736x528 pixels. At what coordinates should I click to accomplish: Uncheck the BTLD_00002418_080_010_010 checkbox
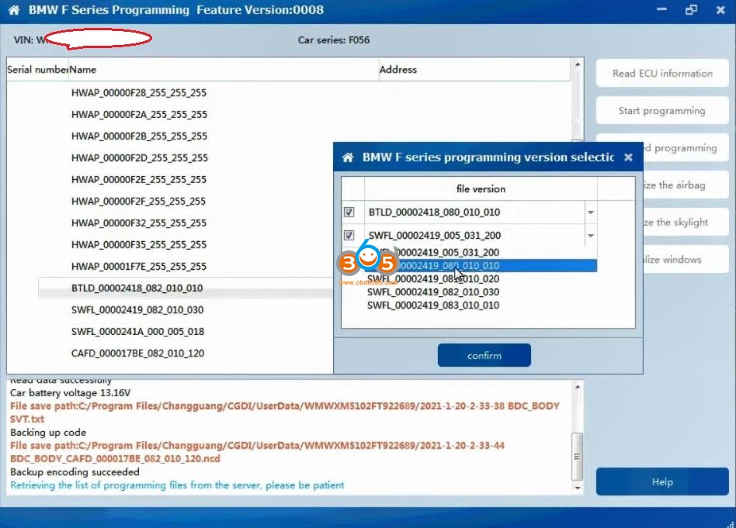pyautogui.click(x=349, y=212)
